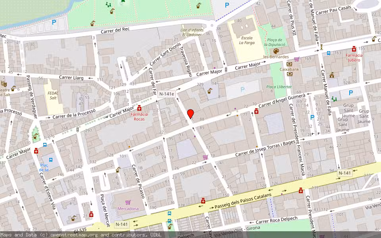
Task: Click the pharmacy cross on Carrer d'Àngel Guimerà
Action: tap(257, 111)
